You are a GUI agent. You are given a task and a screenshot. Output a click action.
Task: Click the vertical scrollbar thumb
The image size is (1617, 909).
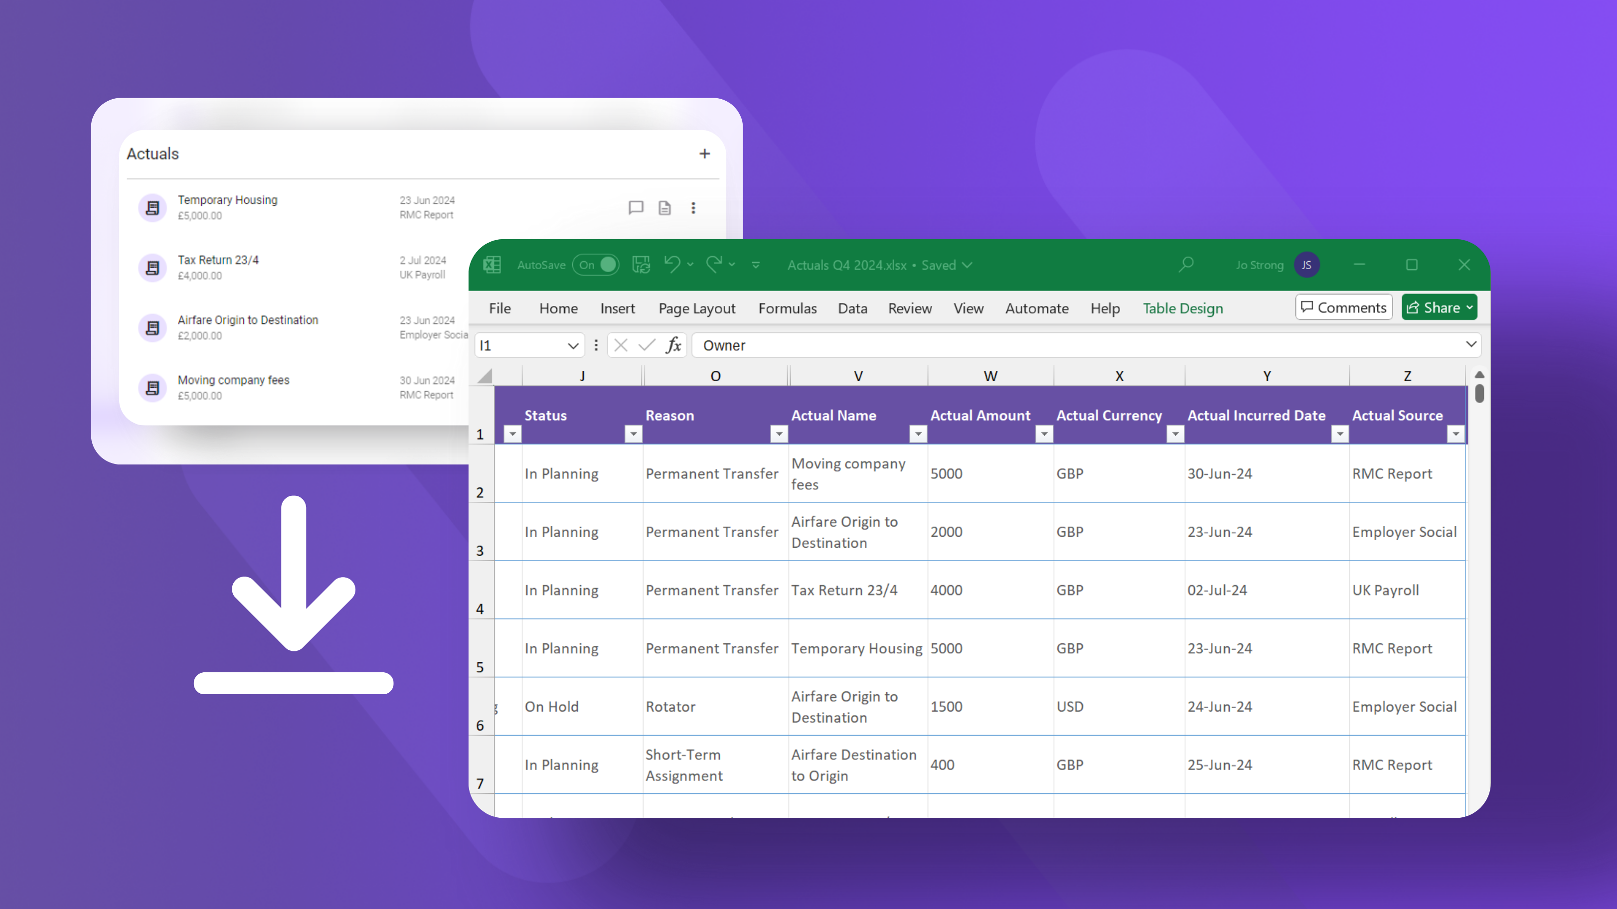[1479, 393]
